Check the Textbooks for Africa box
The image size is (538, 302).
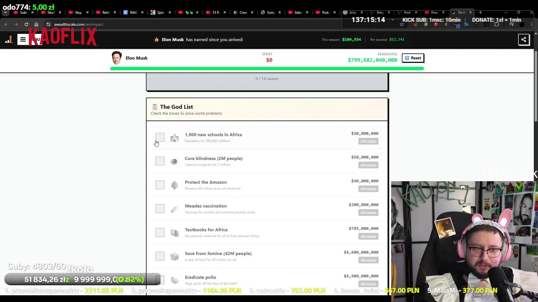coord(160,232)
